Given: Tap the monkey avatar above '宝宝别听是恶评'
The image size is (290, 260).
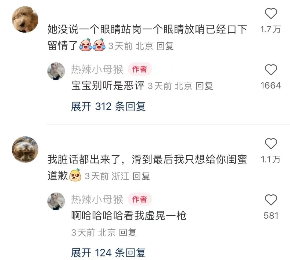Looking at the screenshot, I should [56, 71].
